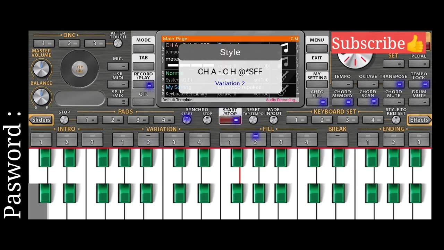Toggle Record/Play button
The width and height of the screenshot is (444, 250).
pyautogui.click(x=143, y=84)
